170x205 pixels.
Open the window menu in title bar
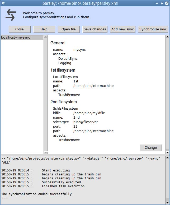point(3,3)
